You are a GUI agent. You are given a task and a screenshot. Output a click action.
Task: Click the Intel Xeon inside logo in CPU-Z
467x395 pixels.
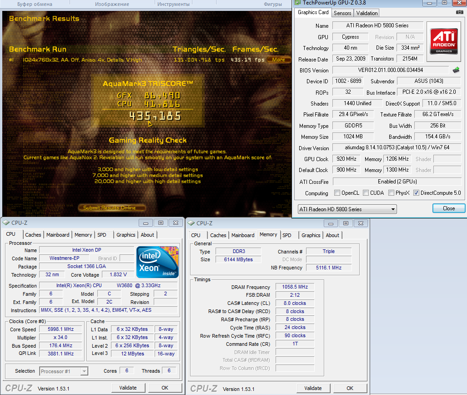click(x=157, y=262)
